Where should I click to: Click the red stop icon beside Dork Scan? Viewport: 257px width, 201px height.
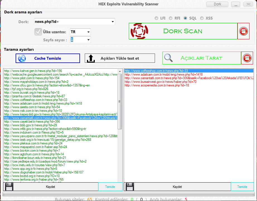coord(243,31)
